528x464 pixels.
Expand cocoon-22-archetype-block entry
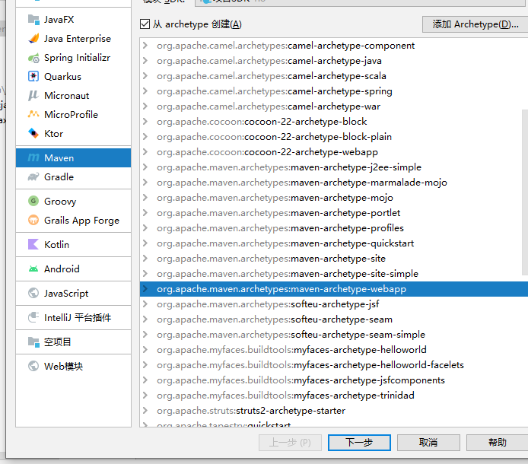coord(145,121)
